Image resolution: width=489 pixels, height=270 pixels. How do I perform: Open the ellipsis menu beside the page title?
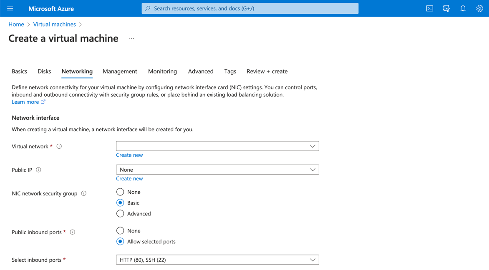[x=131, y=38]
